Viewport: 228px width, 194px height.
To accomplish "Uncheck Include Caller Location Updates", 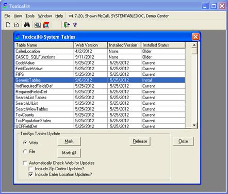I will click(x=31, y=174).
